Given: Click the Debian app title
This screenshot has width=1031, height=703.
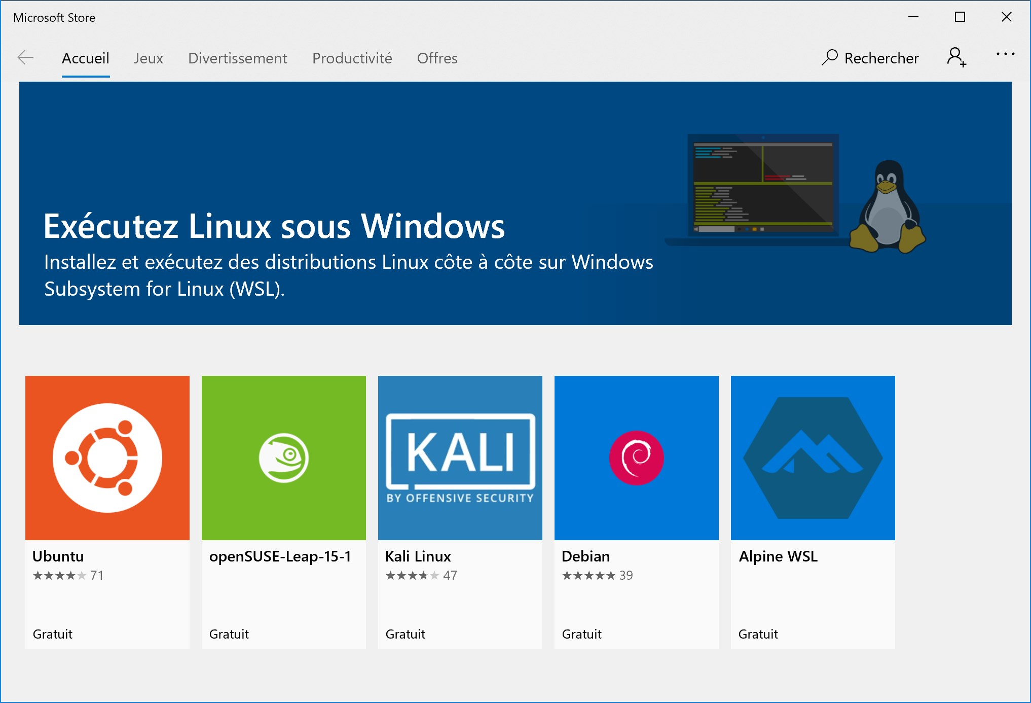Looking at the screenshot, I should tap(586, 556).
